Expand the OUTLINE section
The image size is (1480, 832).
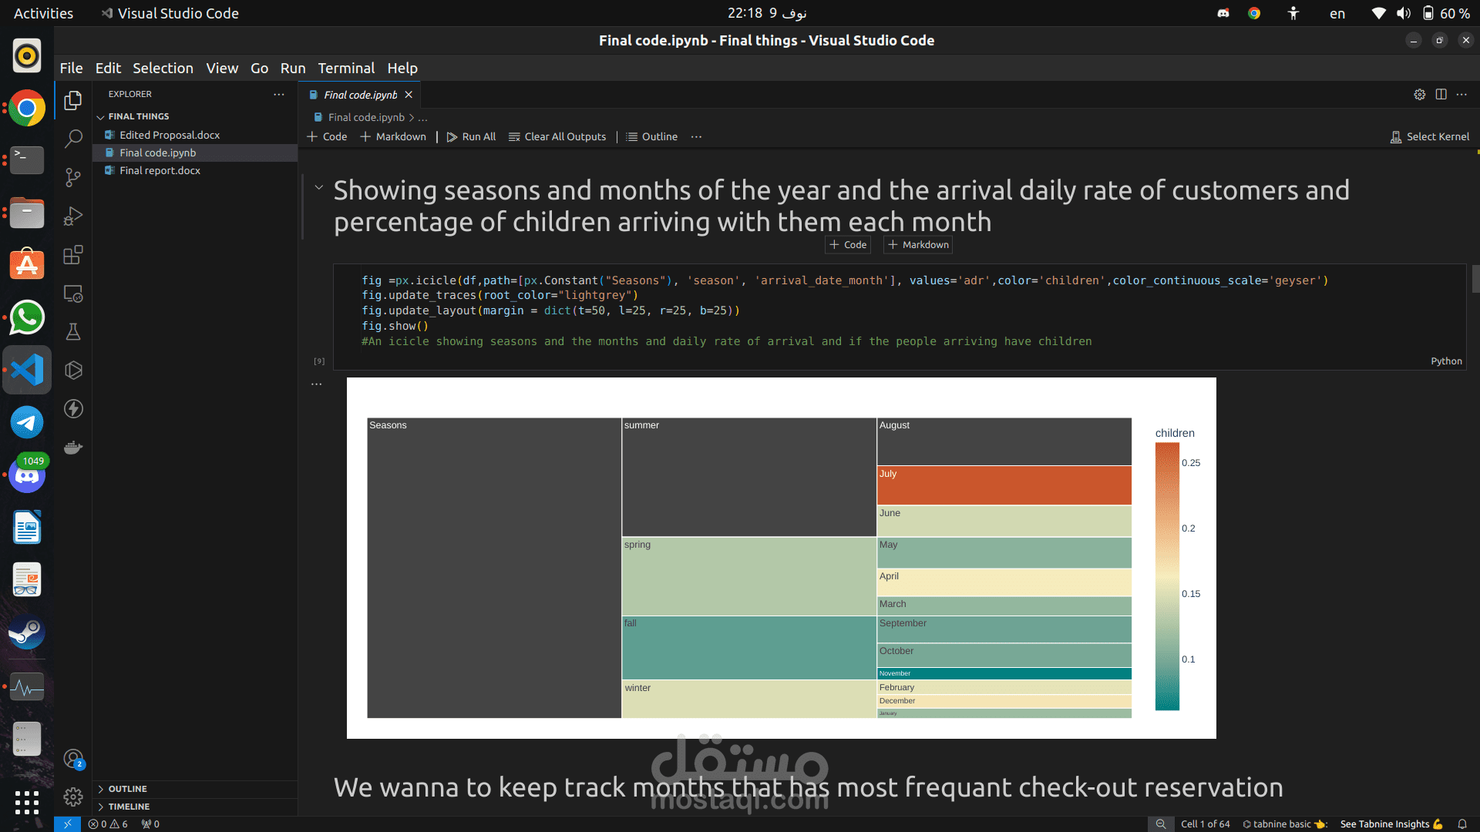coord(127,789)
